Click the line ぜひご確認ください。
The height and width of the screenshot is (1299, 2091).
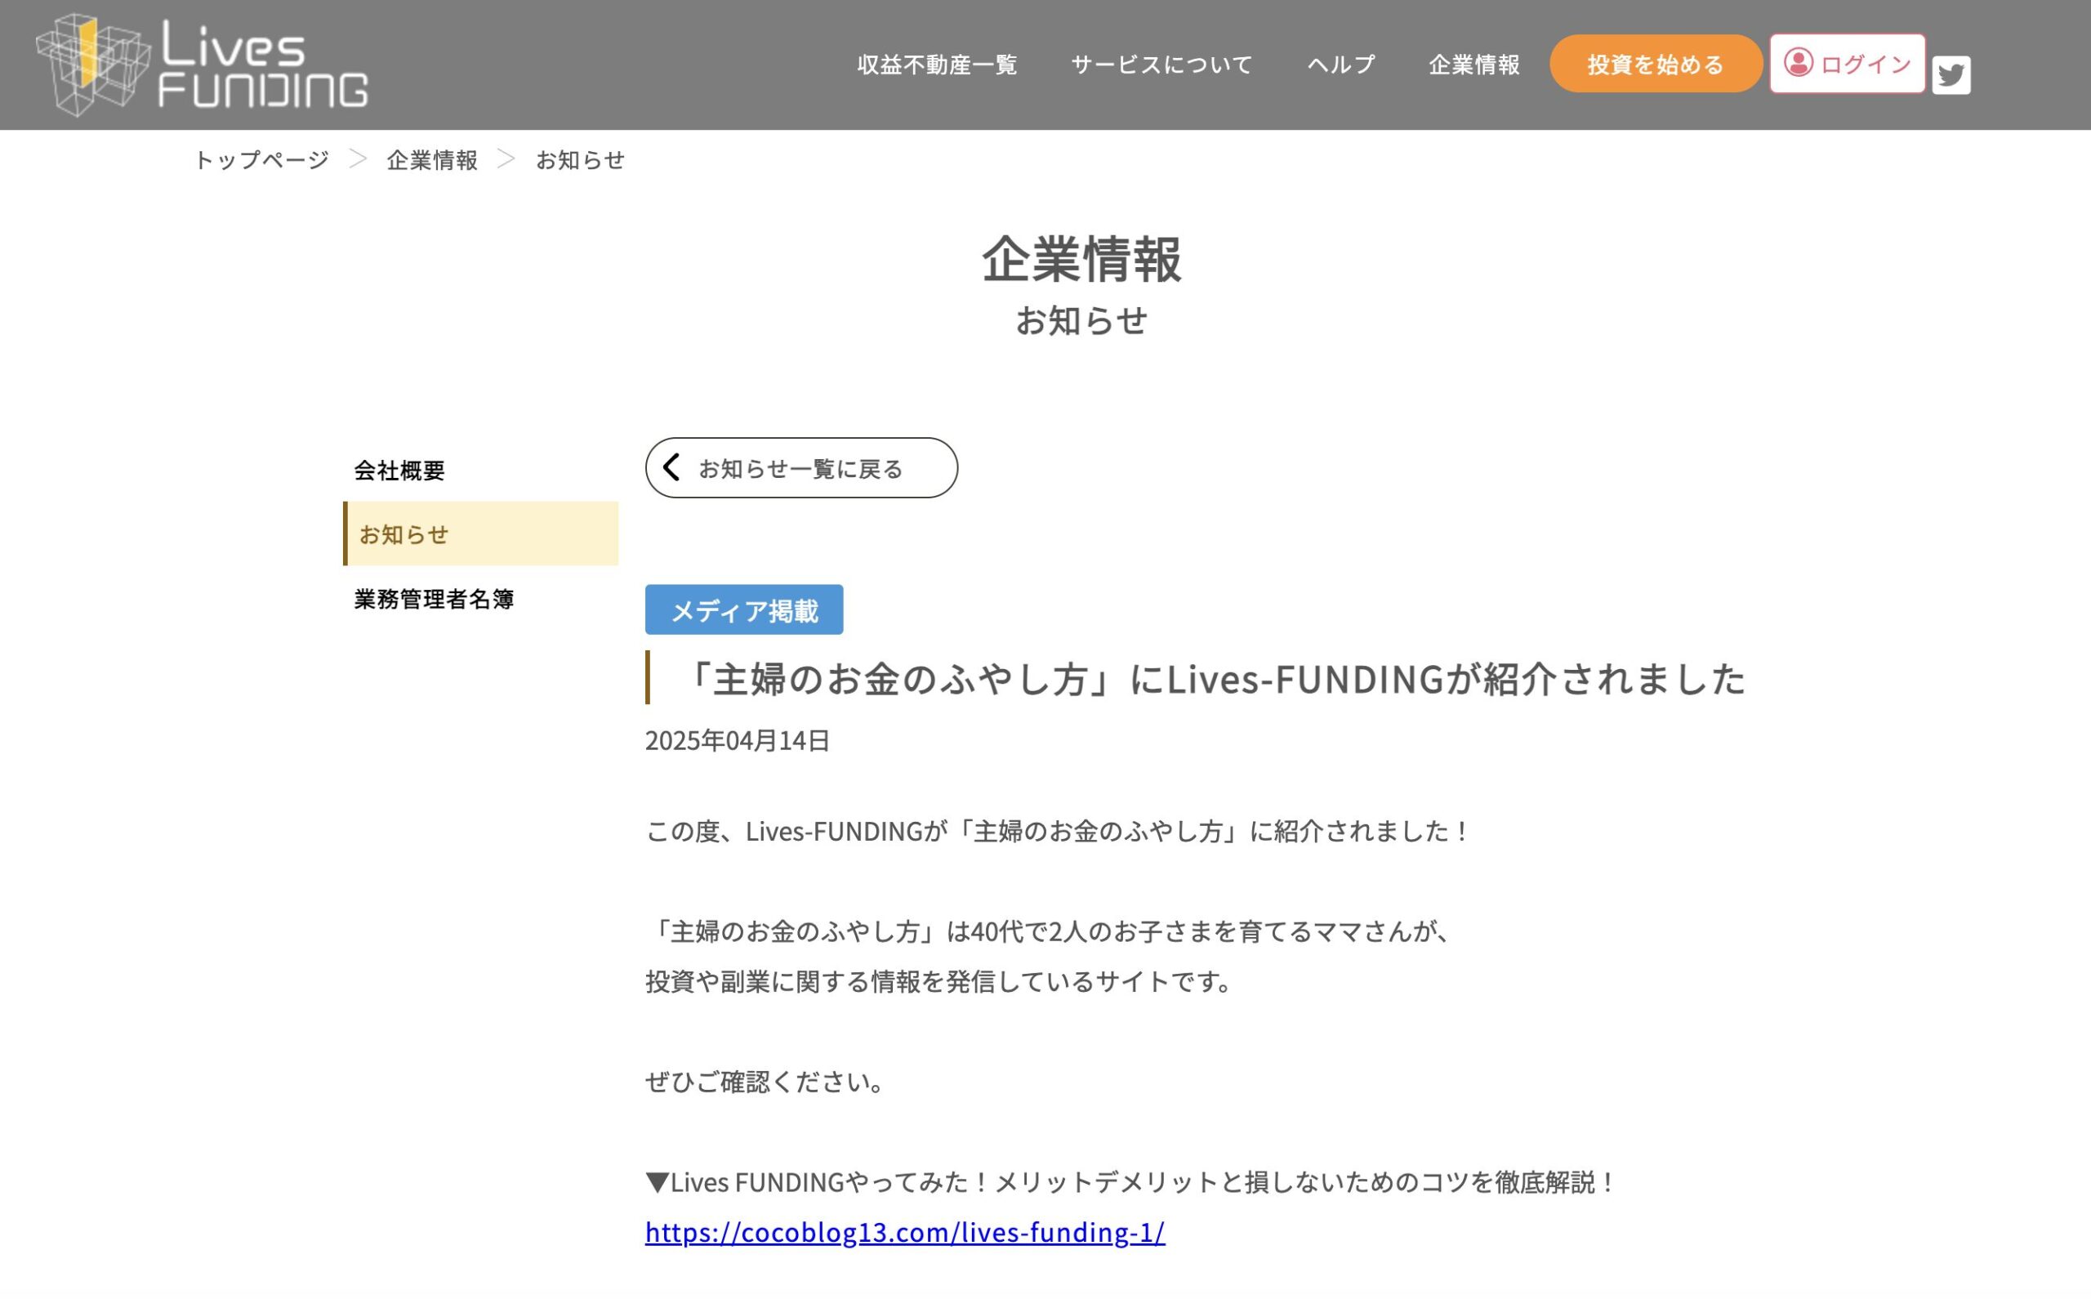766,1082
